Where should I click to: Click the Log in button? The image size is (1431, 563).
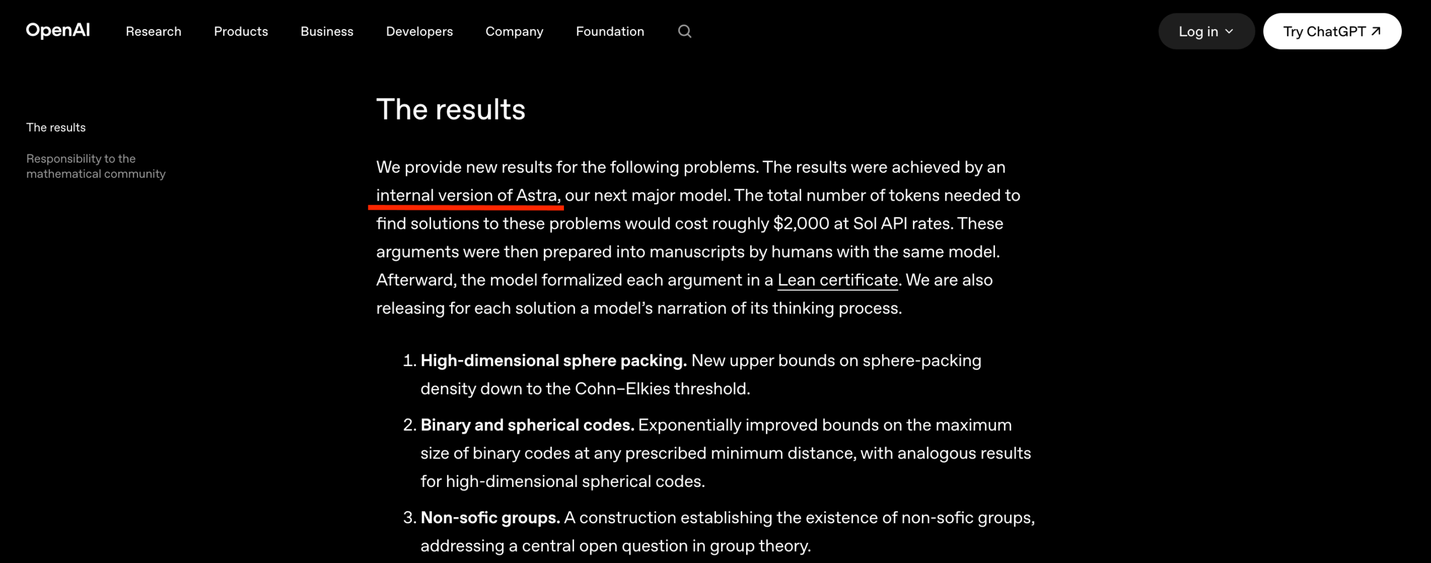tap(1206, 31)
